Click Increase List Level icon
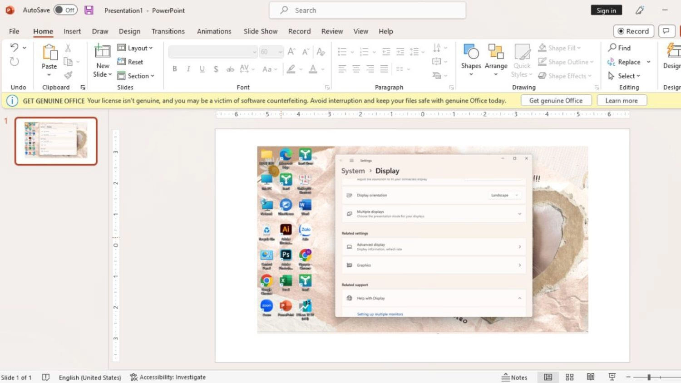Screen dimensions: 681x383 click(400, 52)
